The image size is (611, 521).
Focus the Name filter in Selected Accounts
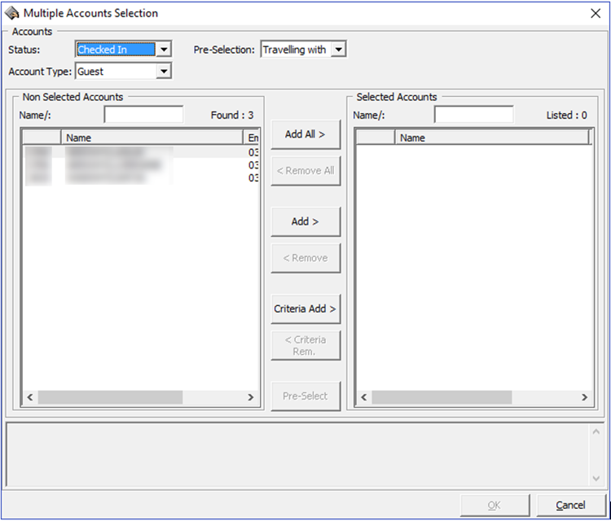(473, 115)
